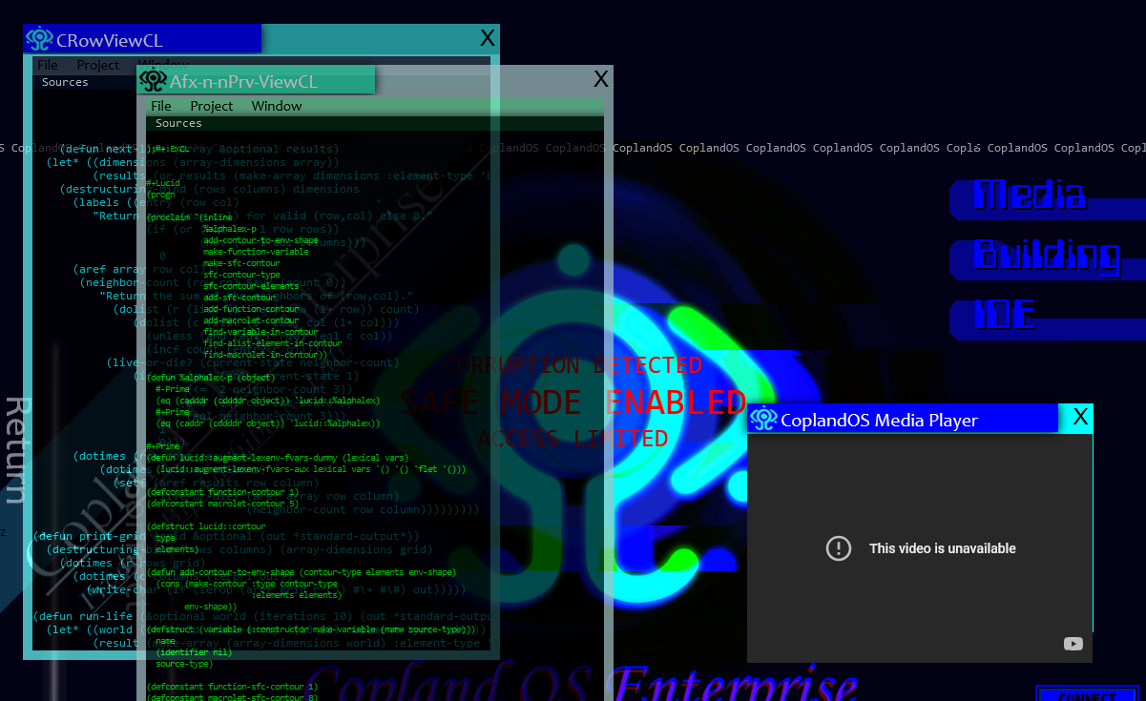The width and height of the screenshot is (1146, 701).
Task: Open Project menu in CRowViewCL window
Action: [98, 65]
